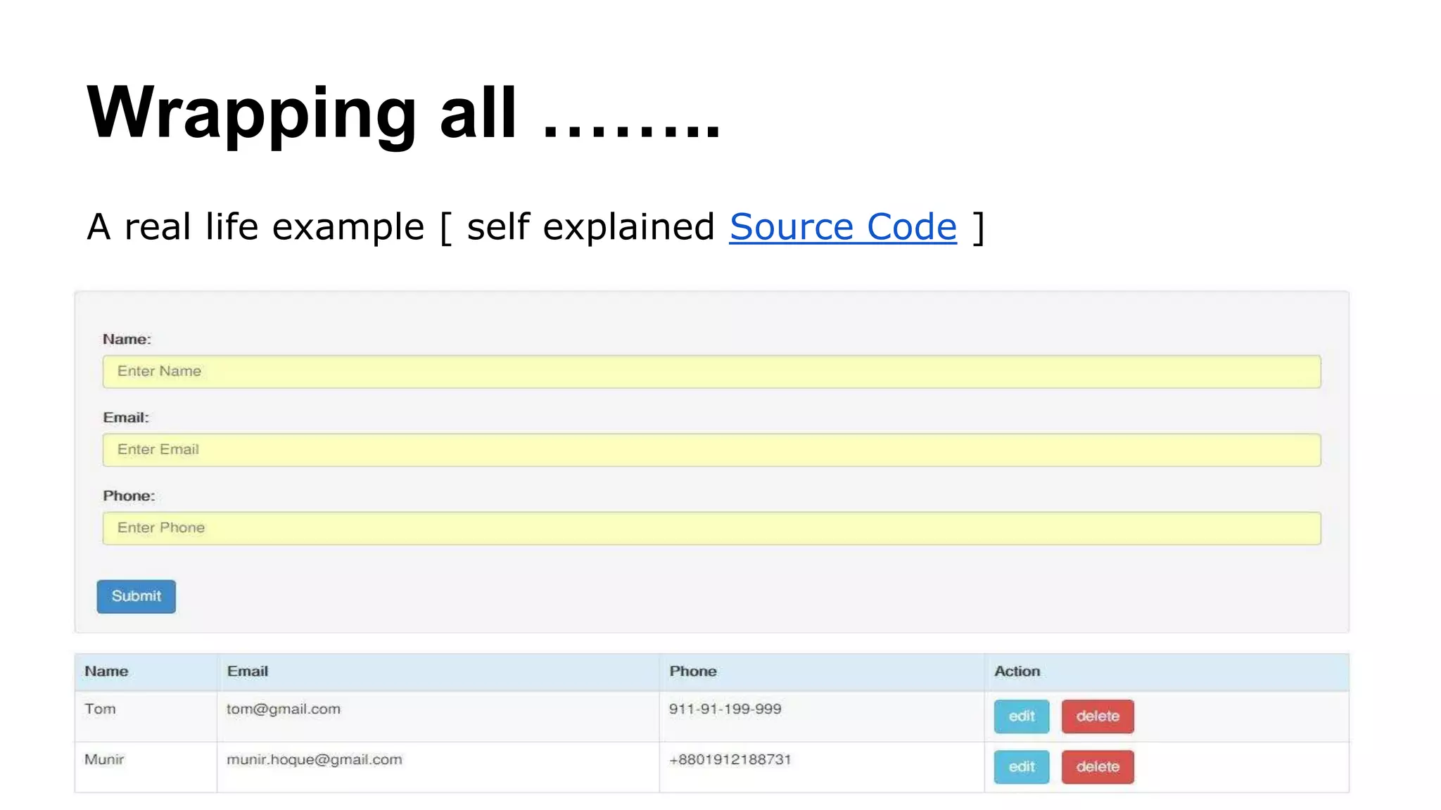Click the Action column header
Screen dimensions: 1441x810
coord(1017,671)
